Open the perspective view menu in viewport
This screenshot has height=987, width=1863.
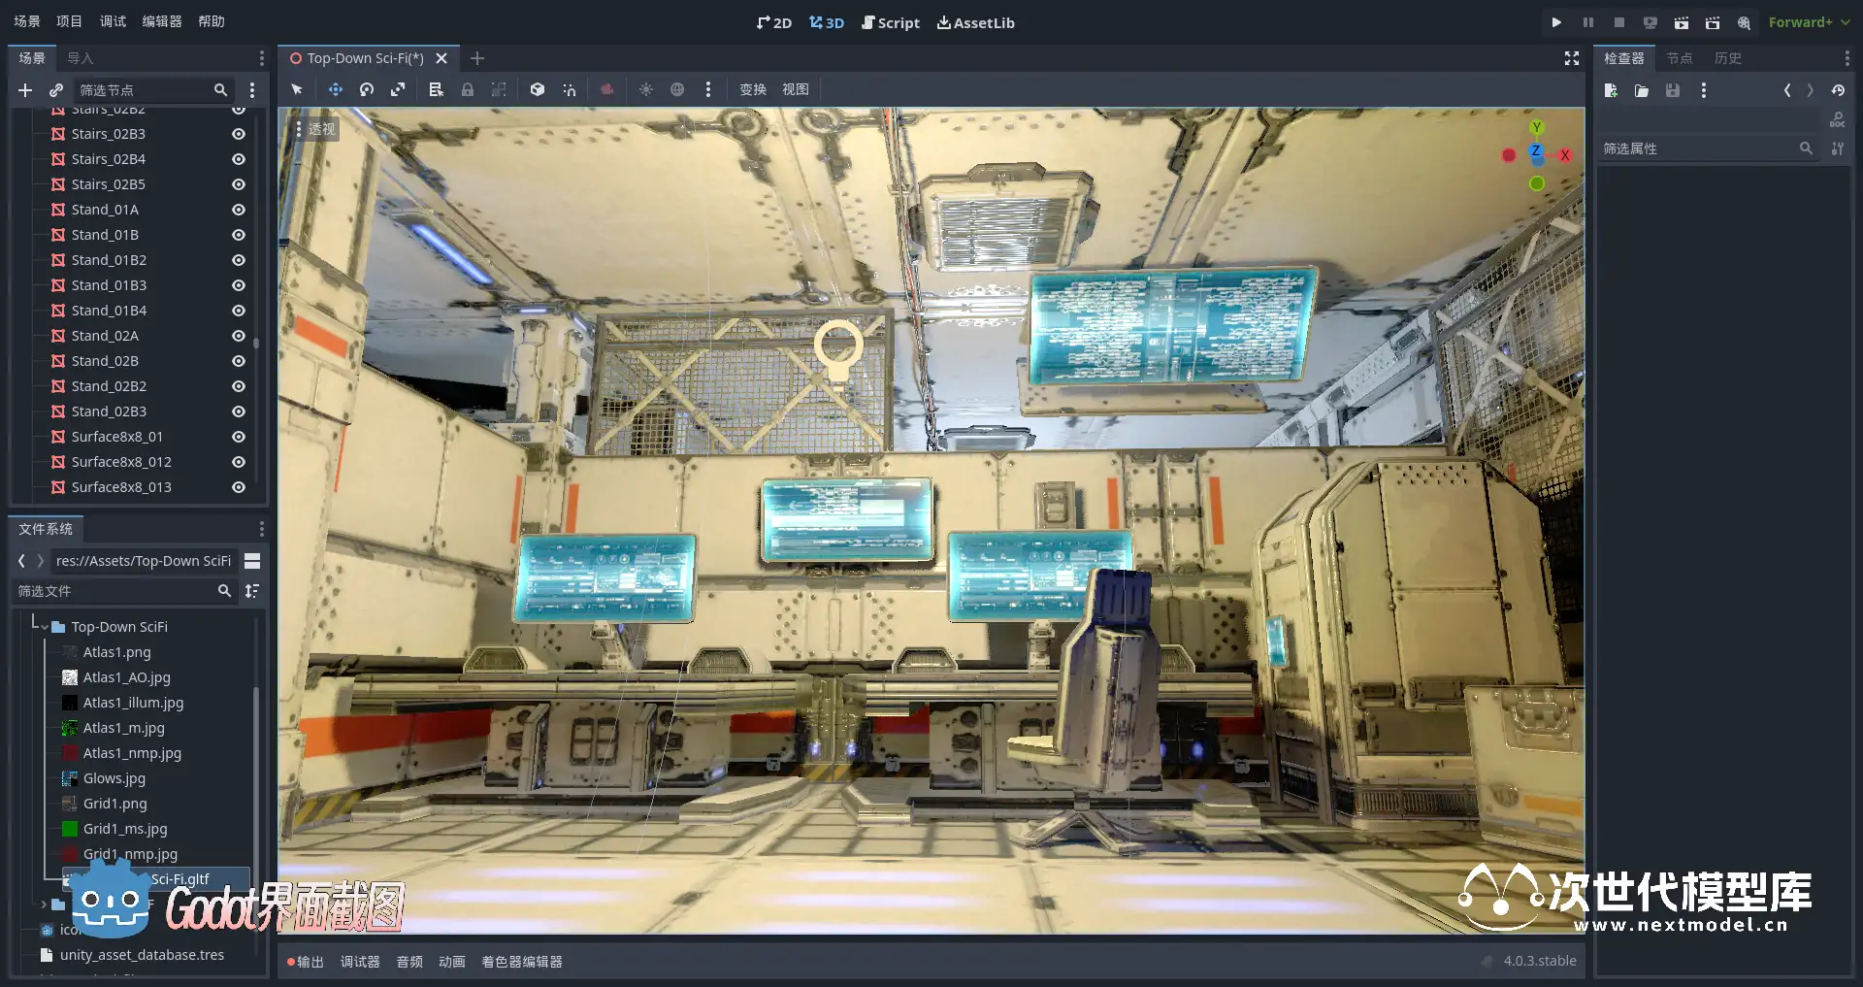[x=315, y=128]
